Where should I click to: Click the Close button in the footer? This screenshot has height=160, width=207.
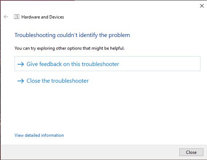191,152
